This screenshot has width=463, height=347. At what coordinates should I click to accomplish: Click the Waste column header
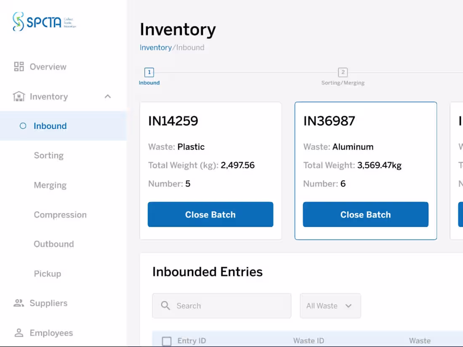click(420, 341)
